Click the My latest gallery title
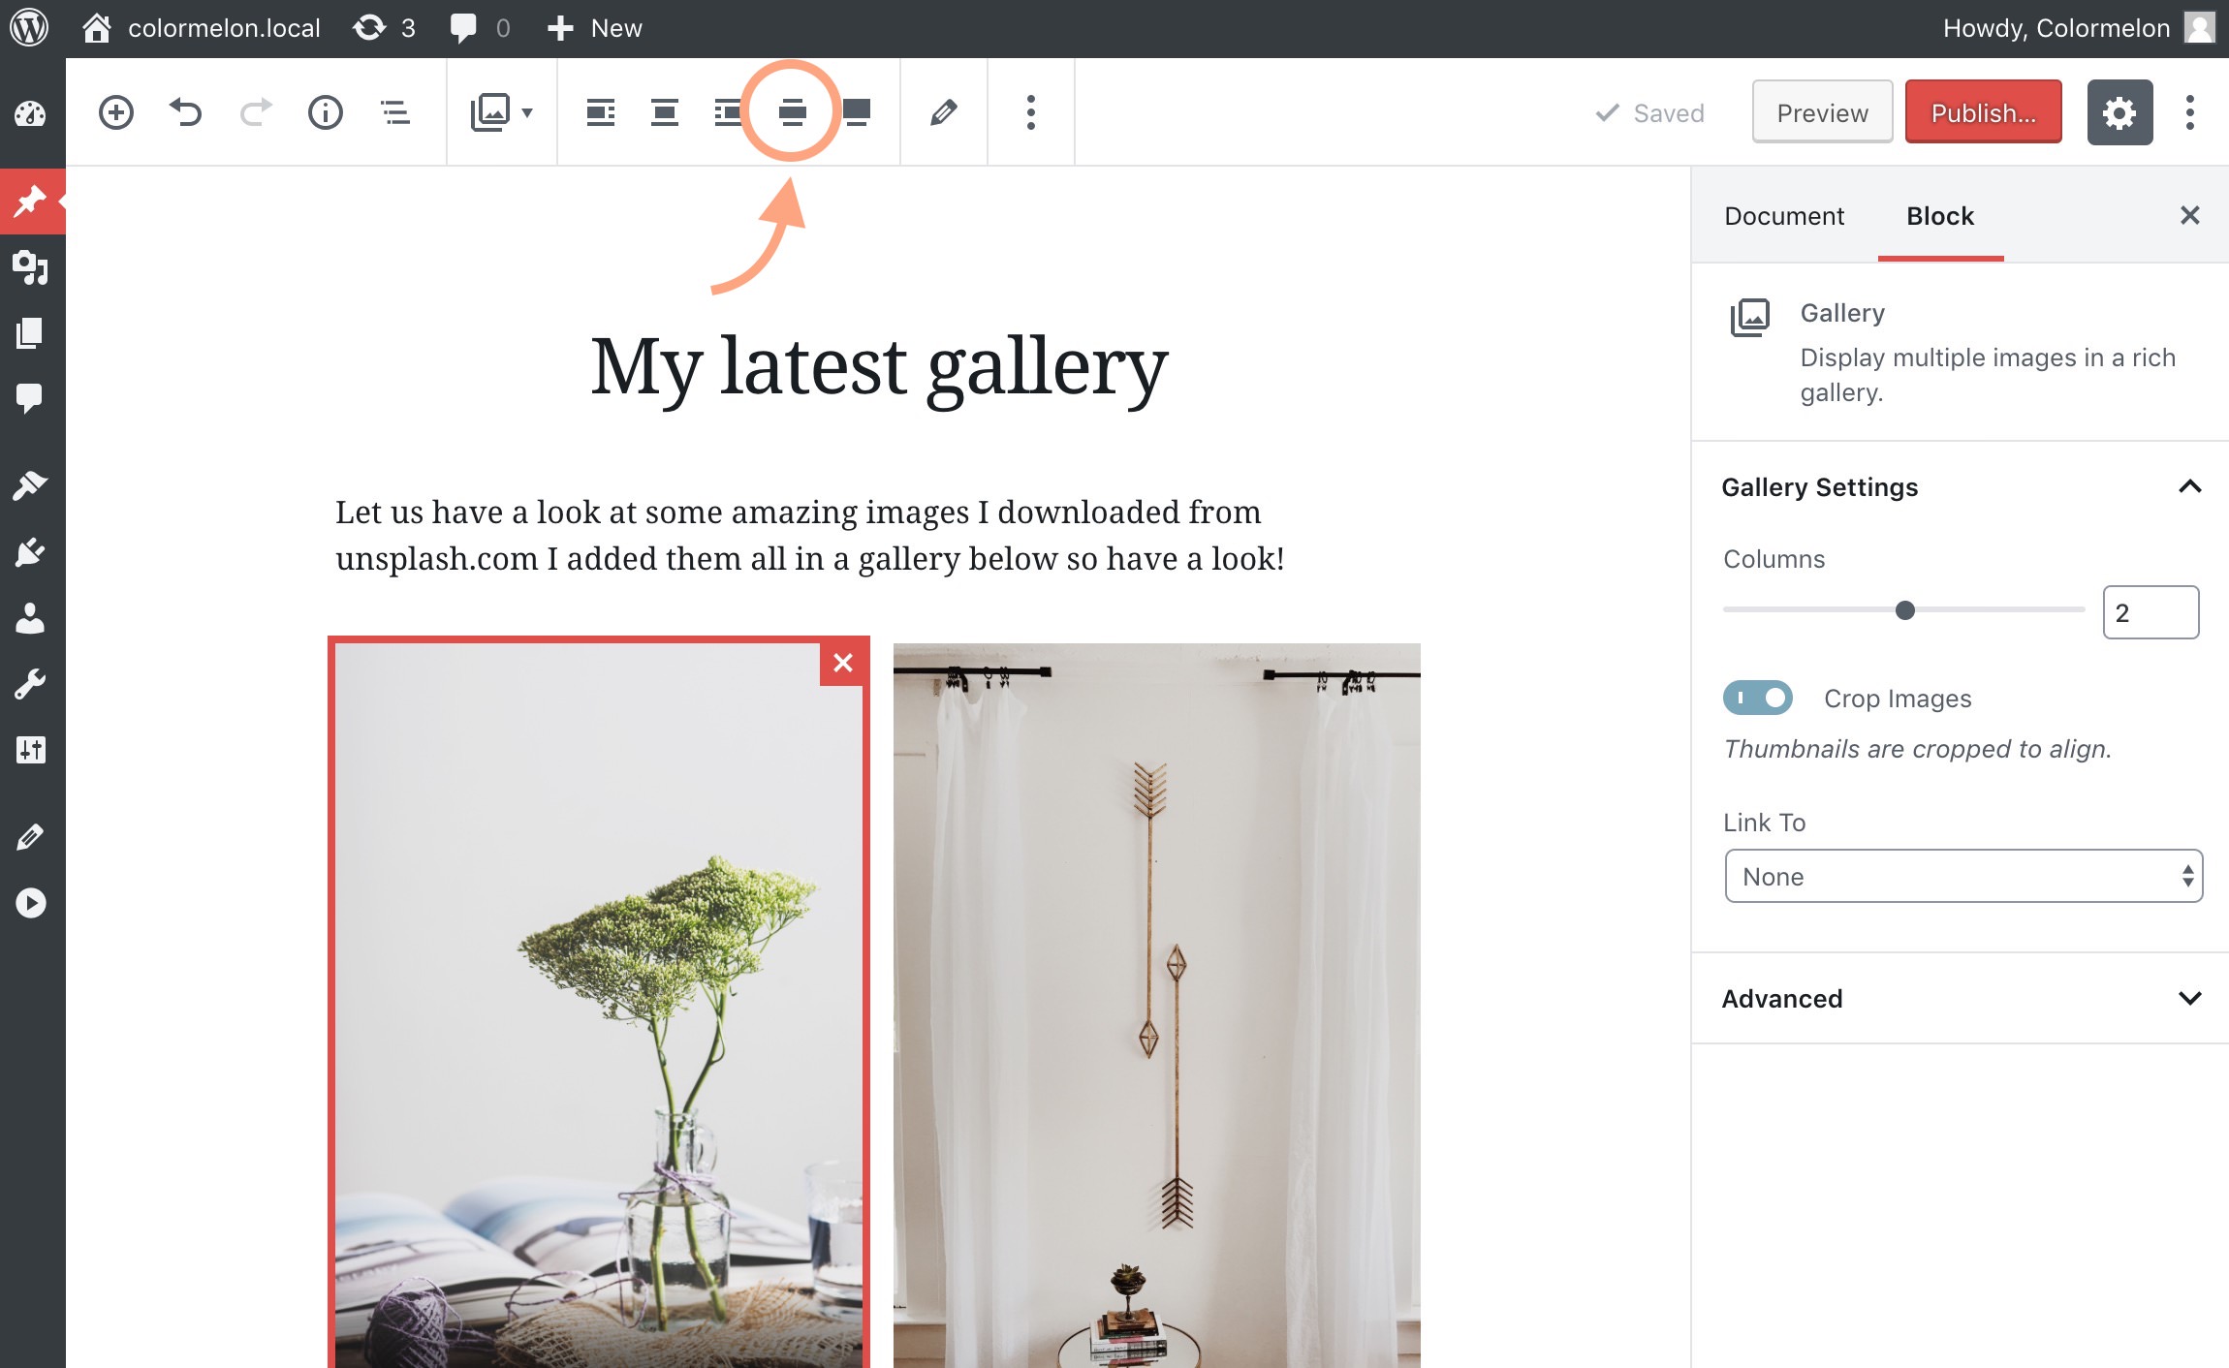Image resolution: width=2229 pixels, height=1368 pixels. 879,366
